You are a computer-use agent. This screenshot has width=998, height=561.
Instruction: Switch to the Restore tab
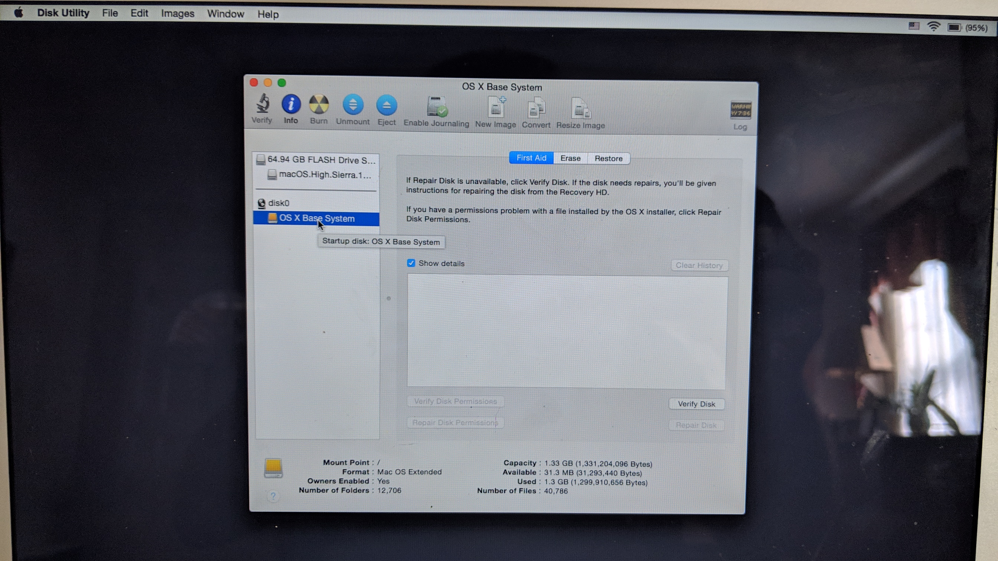(609, 159)
